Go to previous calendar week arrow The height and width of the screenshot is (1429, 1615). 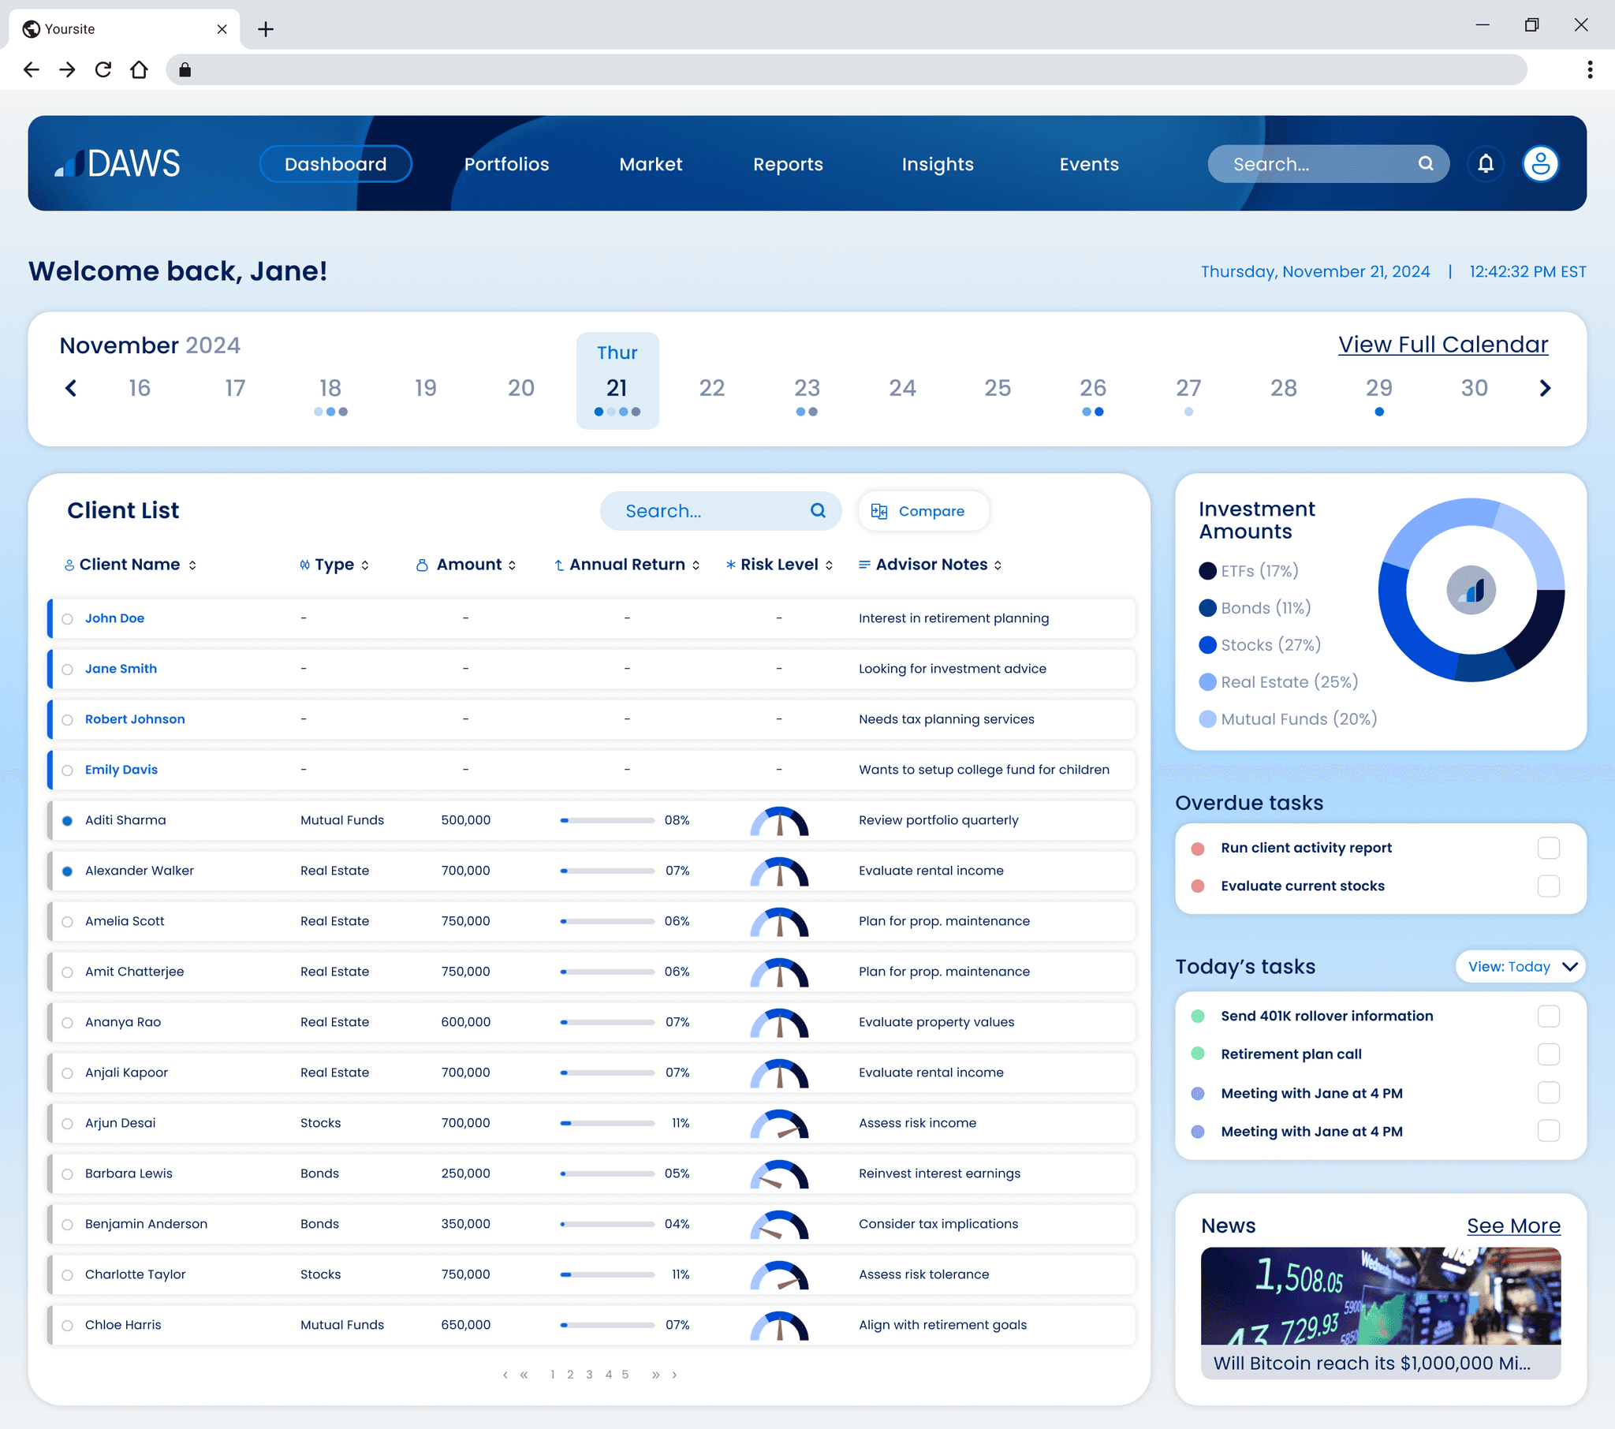[x=71, y=388]
